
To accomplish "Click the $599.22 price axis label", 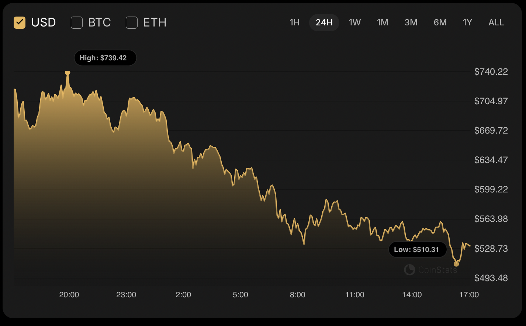I will click(x=491, y=189).
